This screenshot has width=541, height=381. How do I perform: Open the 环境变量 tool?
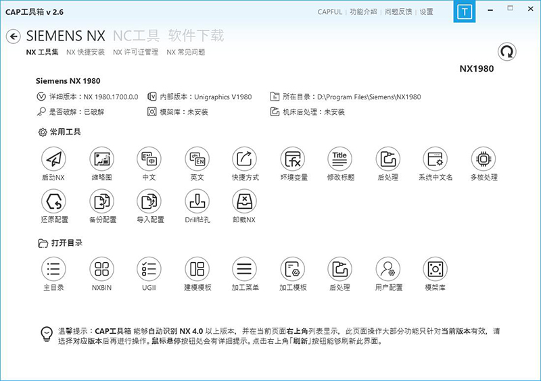click(292, 159)
